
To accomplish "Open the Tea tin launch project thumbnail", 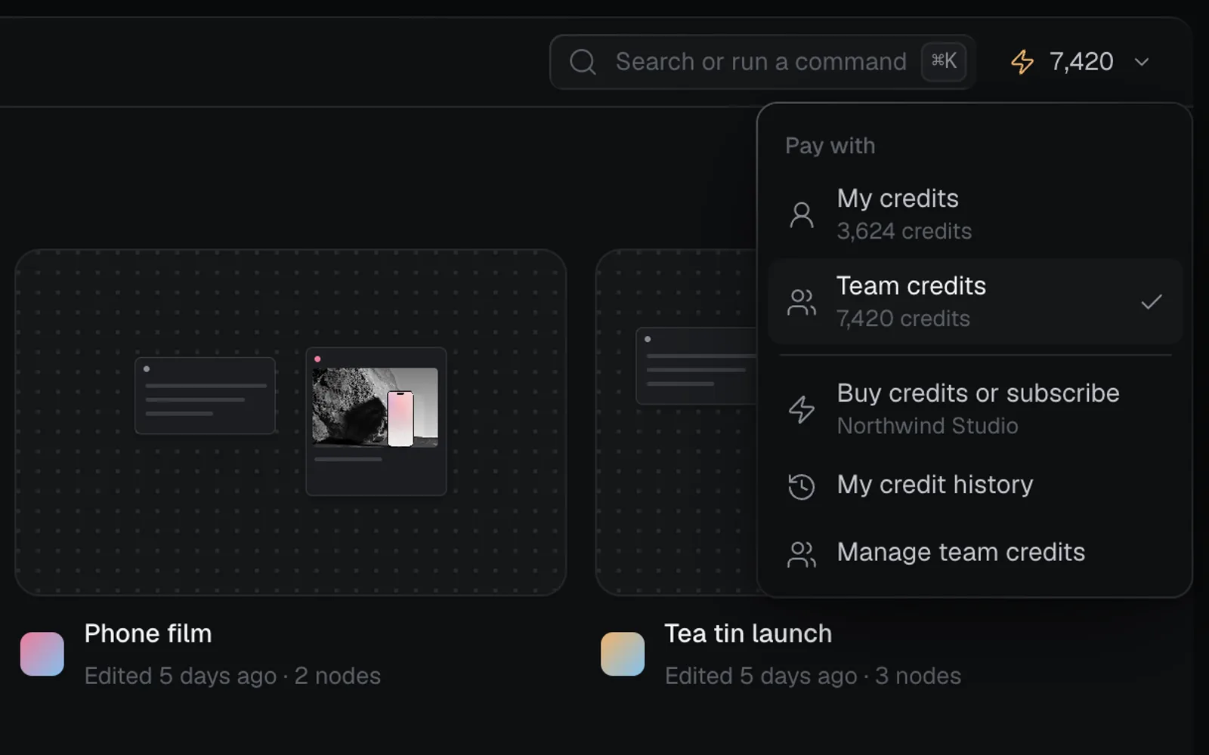I will (676, 422).
